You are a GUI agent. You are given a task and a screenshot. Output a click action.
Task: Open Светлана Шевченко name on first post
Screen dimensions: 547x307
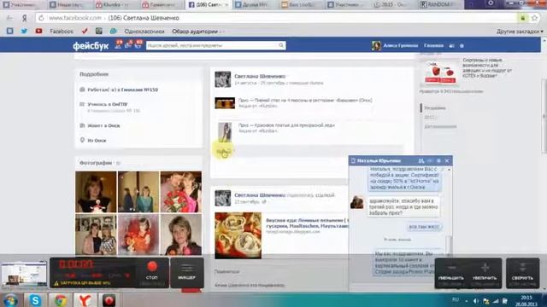[x=260, y=76]
